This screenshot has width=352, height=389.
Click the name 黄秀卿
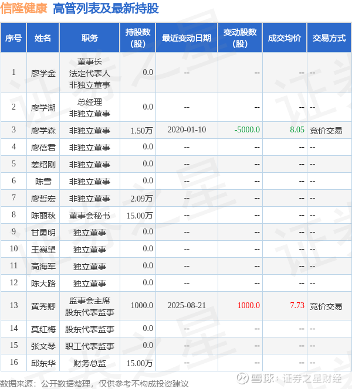(43, 306)
